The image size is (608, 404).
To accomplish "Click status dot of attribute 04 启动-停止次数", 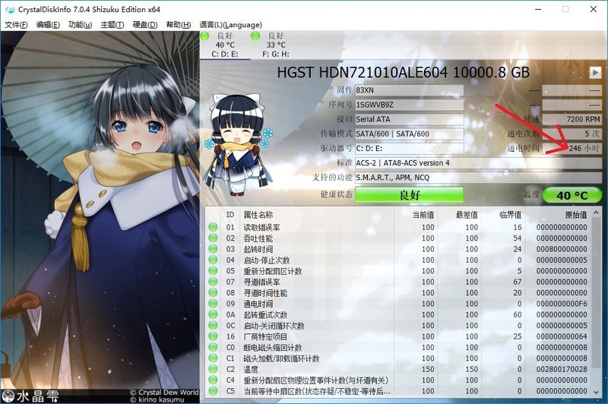I will click(x=213, y=260).
